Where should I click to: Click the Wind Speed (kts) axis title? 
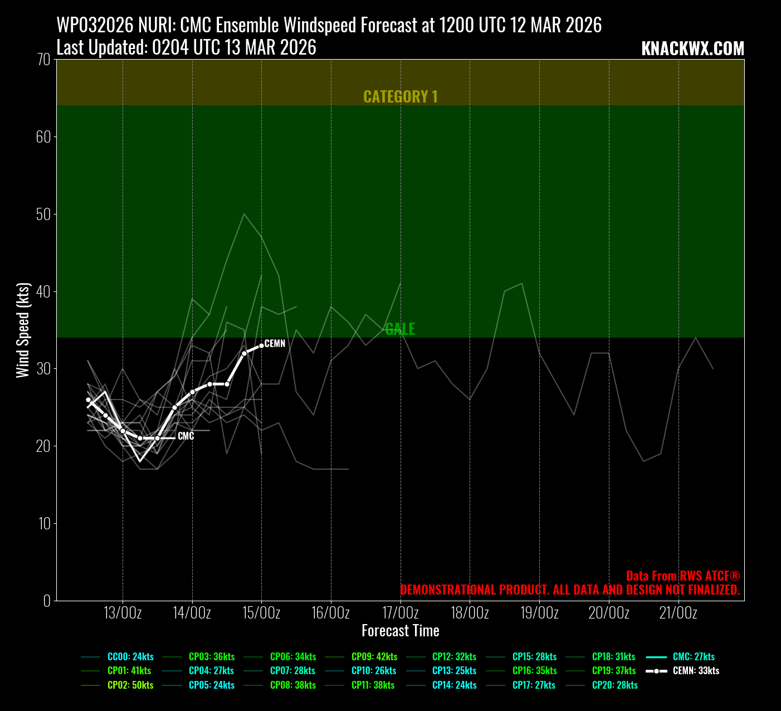[23, 330]
